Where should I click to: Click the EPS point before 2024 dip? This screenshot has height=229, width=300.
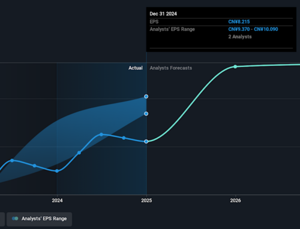(x=35, y=166)
